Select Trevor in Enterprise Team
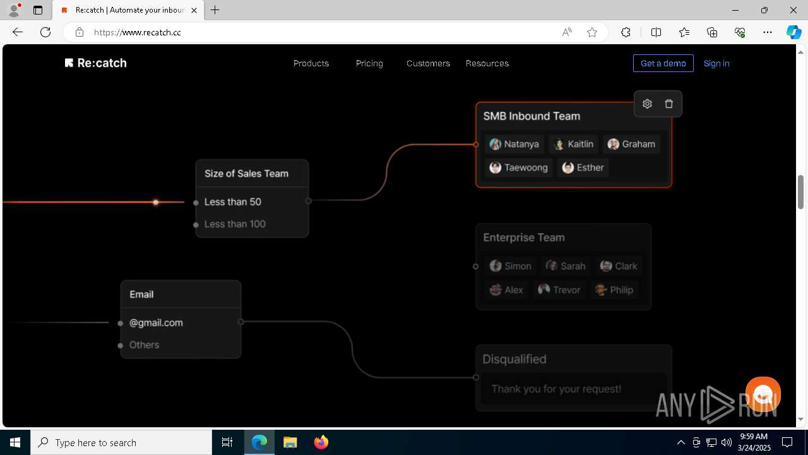This screenshot has height=455, width=808. point(559,290)
